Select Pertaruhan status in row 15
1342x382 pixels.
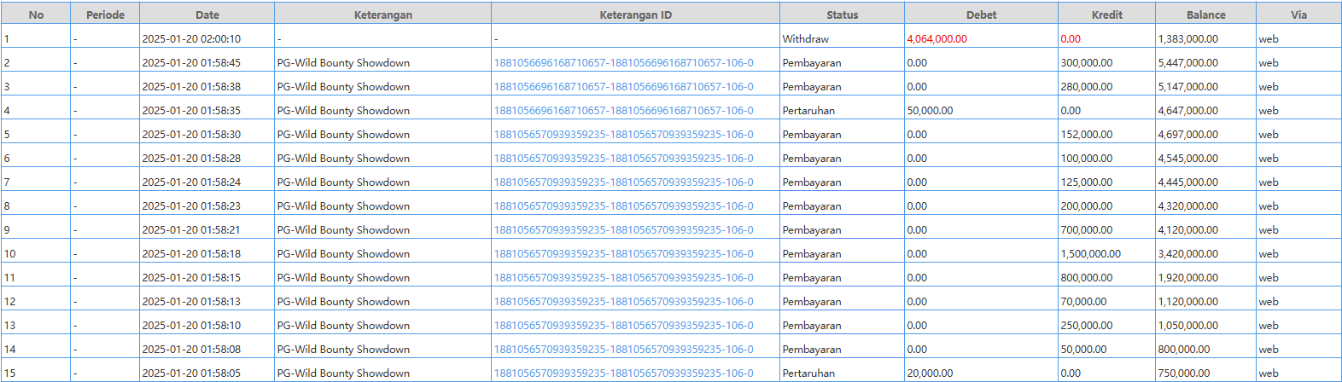click(809, 373)
